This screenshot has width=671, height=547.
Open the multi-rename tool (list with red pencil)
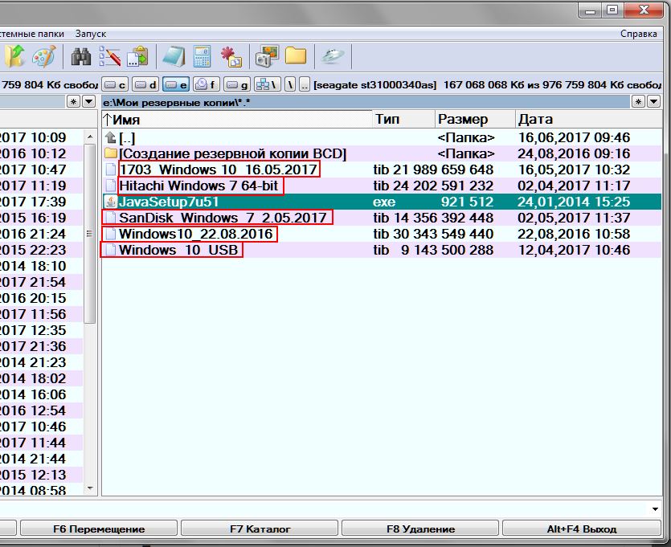(109, 56)
